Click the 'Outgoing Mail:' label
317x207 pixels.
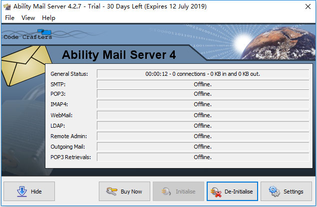point(68,147)
